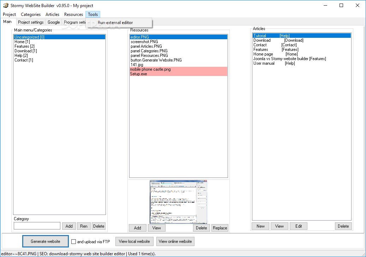Switch to the Program settings tab
This screenshot has width=366, height=257.
point(74,22)
